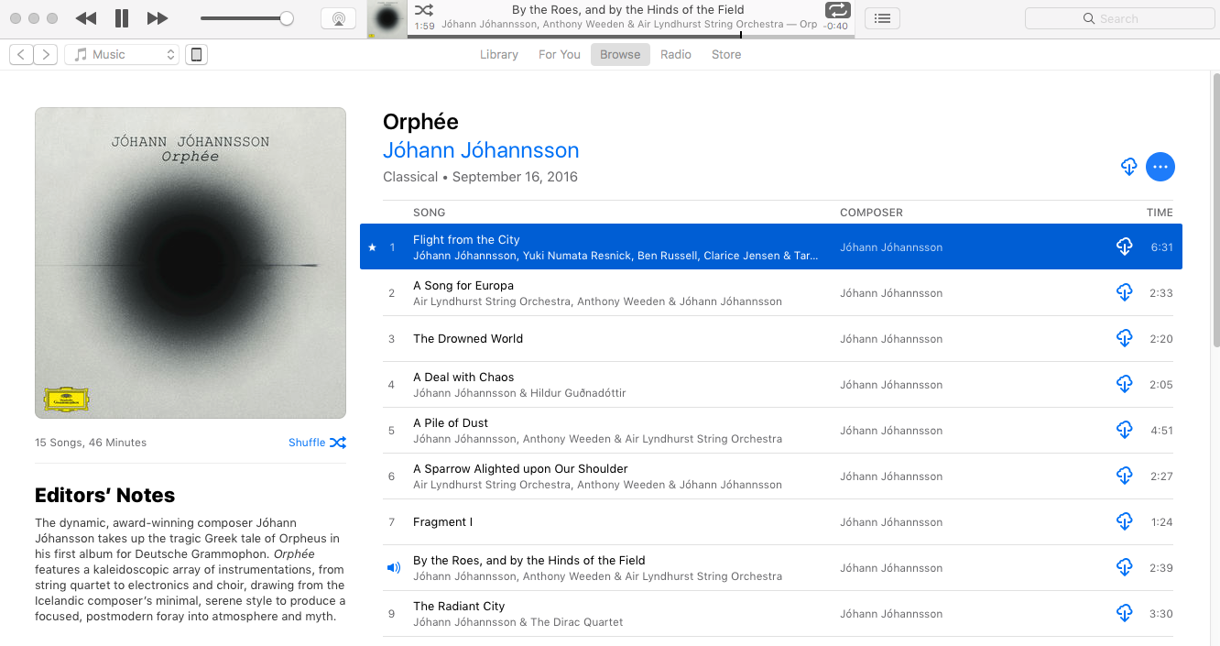Screen dimensions: 1220x646
Task: Open the Radio tab
Action: point(676,55)
